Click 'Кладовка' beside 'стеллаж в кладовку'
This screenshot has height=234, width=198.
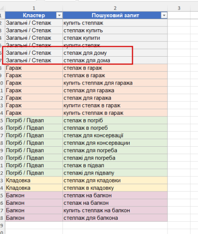34,188
